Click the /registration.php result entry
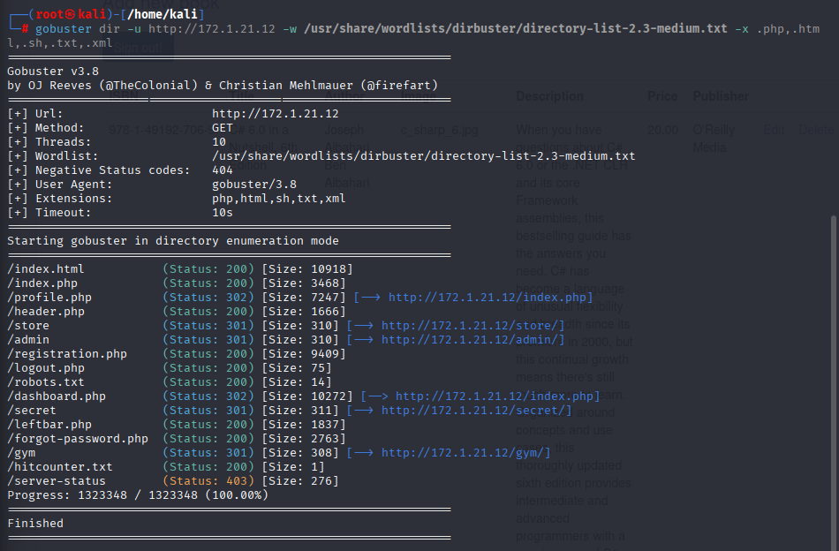This screenshot has width=839, height=551. pos(66,354)
